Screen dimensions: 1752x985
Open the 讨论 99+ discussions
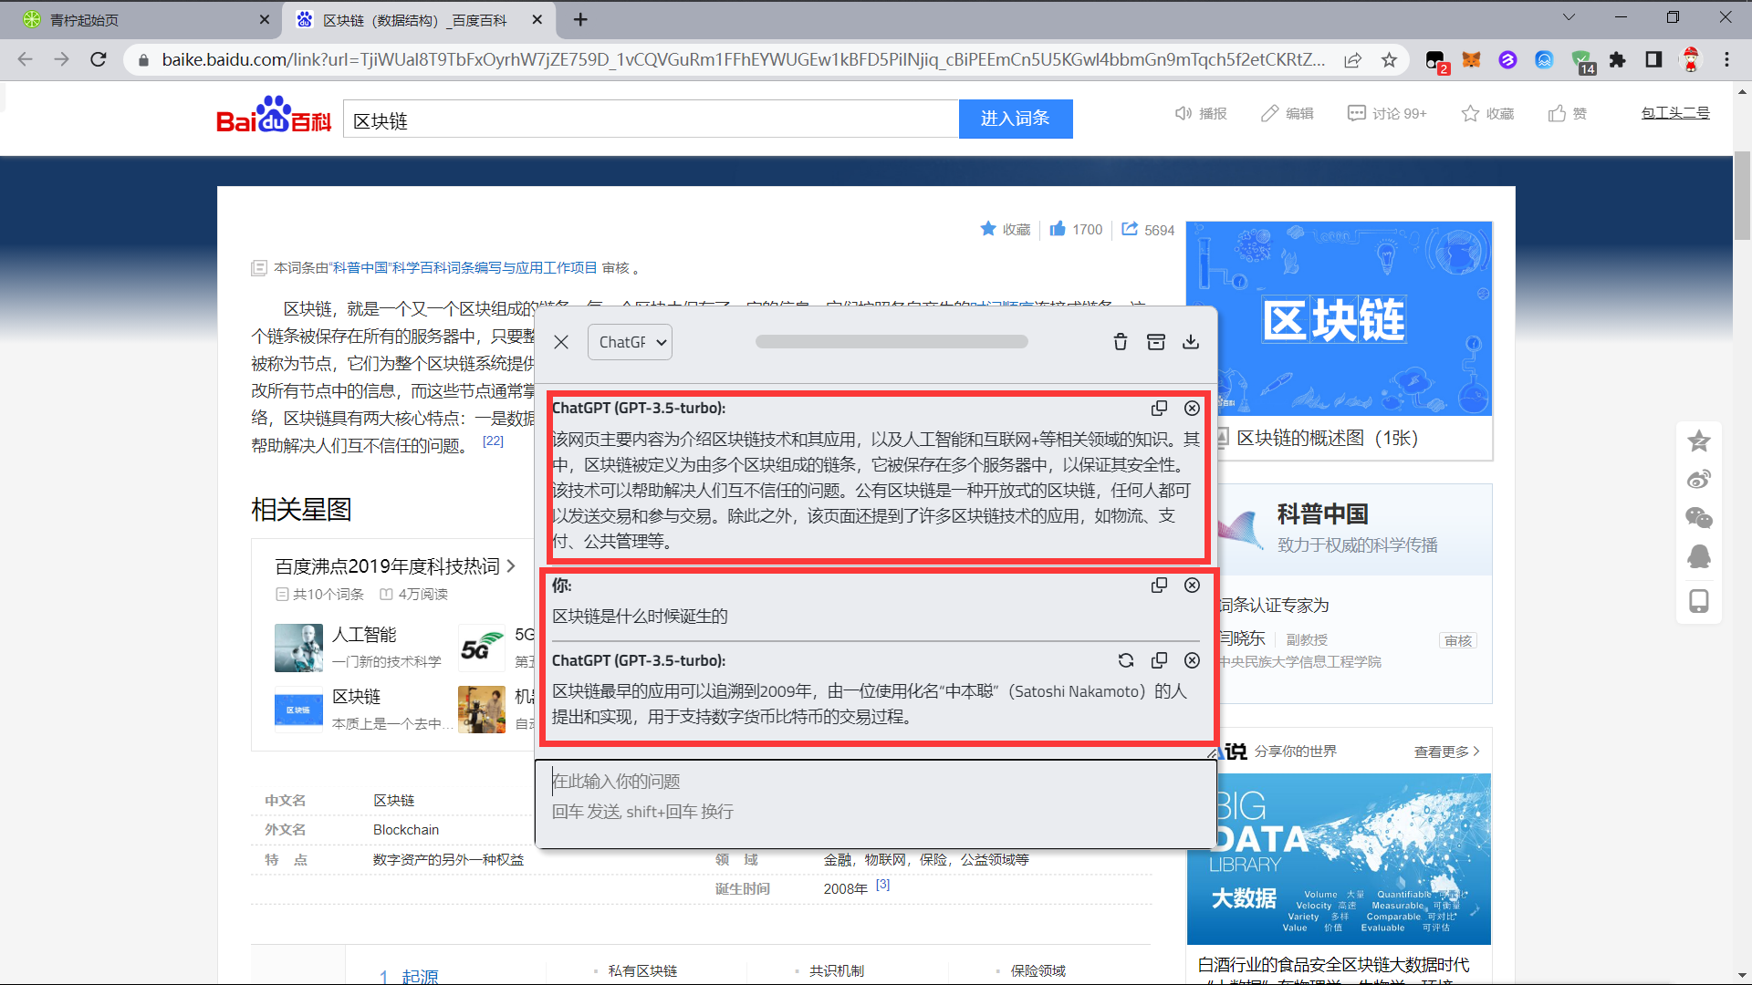coord(1387,113)
